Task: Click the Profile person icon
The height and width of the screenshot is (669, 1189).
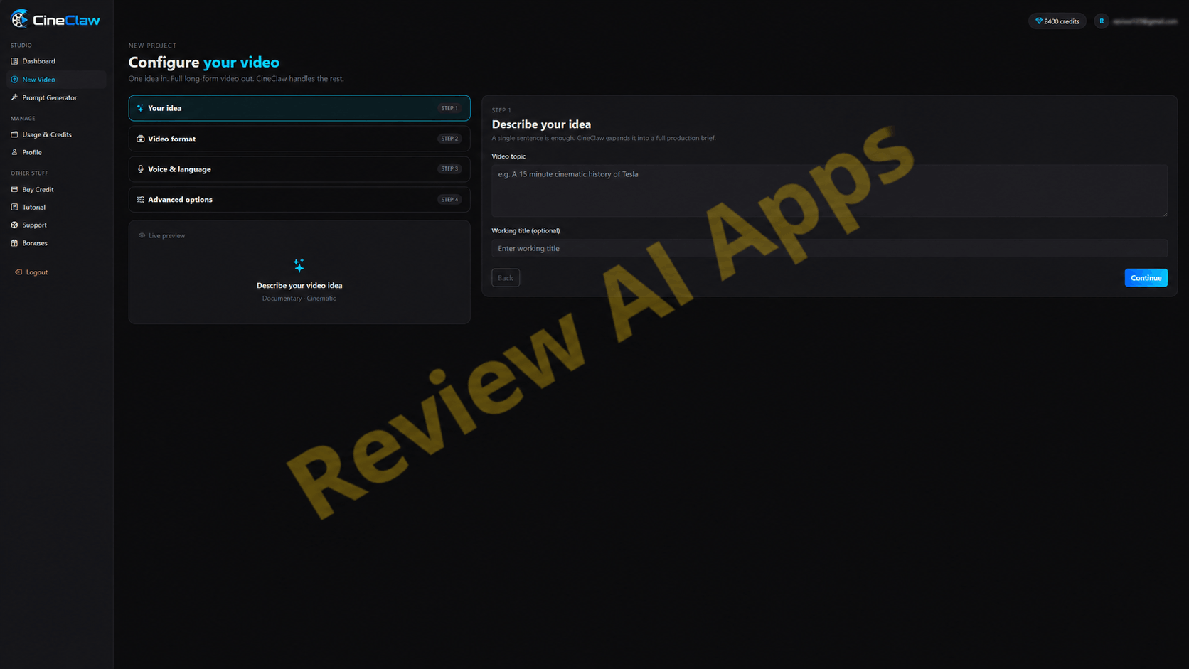Action: [x=14, y=152]
